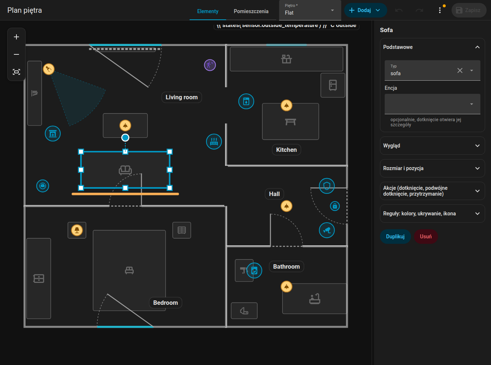This screenshot has width=491, height=365.
Task: Click the Usuń button
Action: pos(426,237)
